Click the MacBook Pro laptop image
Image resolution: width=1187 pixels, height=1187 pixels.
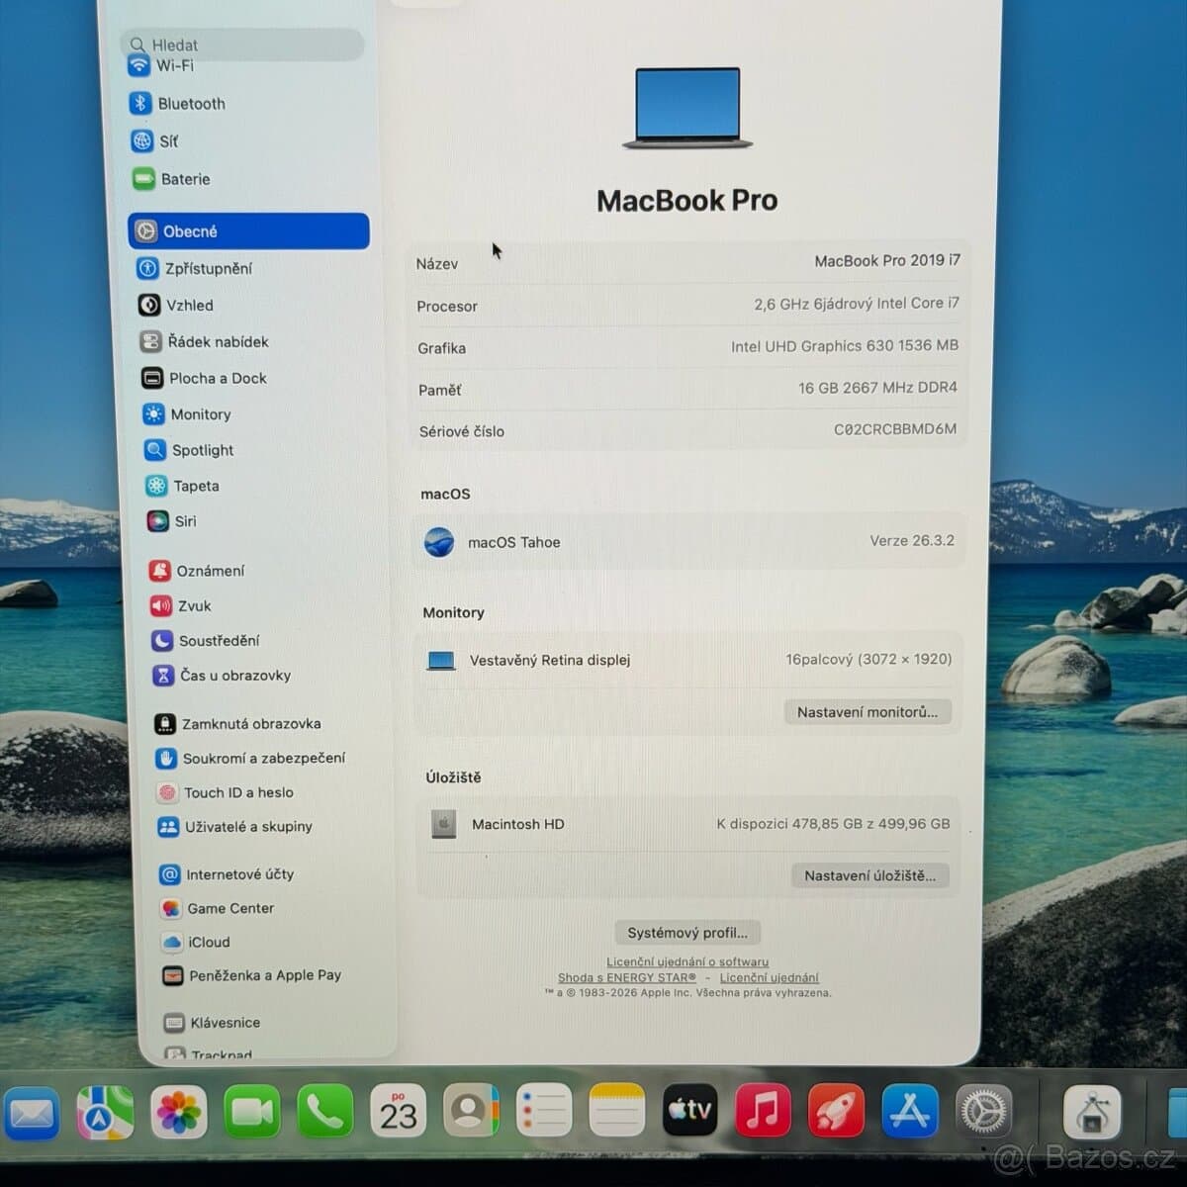pos(687,108)
